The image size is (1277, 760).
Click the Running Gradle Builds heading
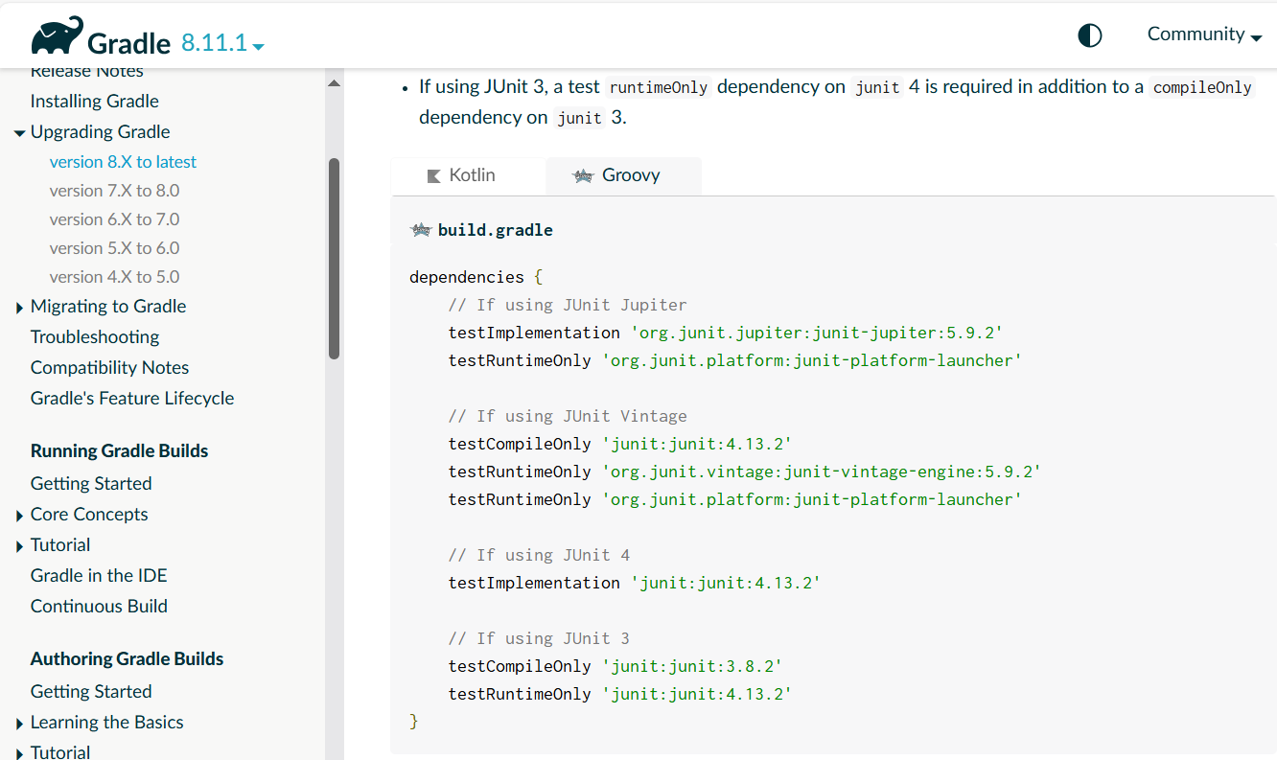tap(119, 450)
